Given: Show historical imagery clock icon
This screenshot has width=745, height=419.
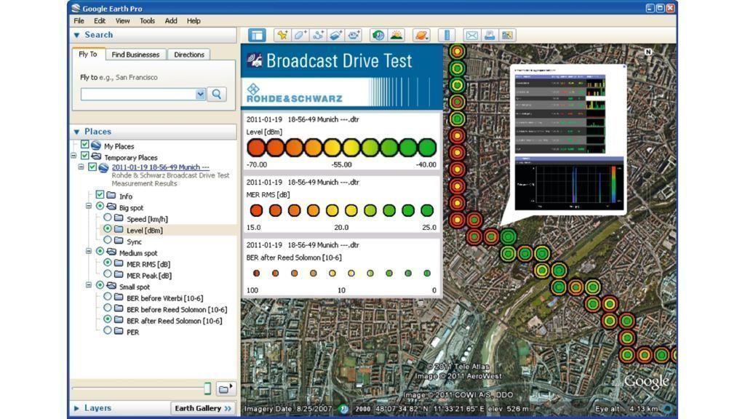Looking at the screenshot, I should [x=378, y=35].
